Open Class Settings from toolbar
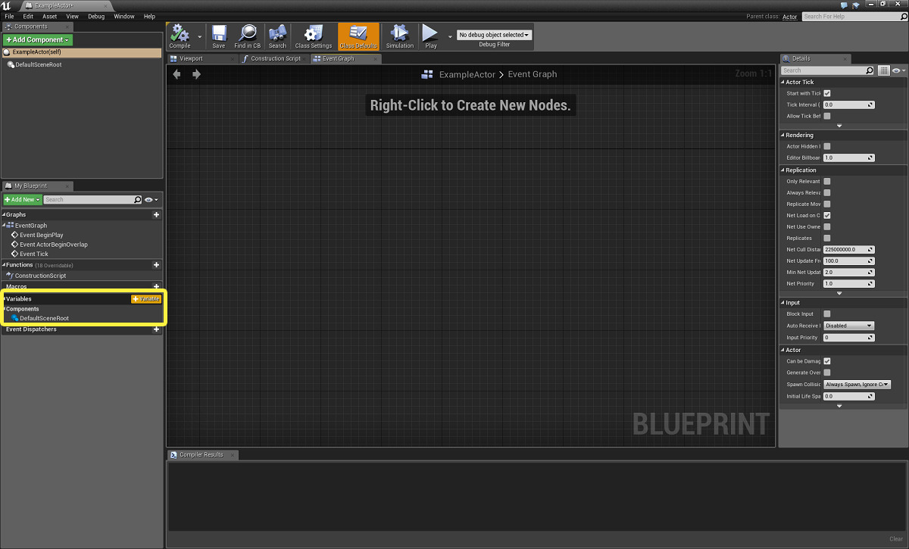The width and height of the screenshot is (909, 549). pos(314,36)
